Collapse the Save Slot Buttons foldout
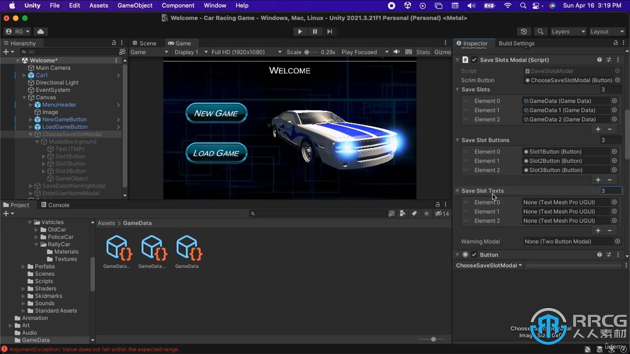This screenshot has width=630, height=354. pyautogui.click(x=457, y=140)
